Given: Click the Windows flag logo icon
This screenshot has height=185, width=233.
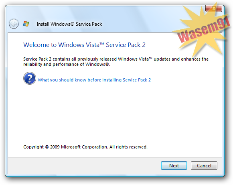Looking at the screenshot, I should [26, 24].
